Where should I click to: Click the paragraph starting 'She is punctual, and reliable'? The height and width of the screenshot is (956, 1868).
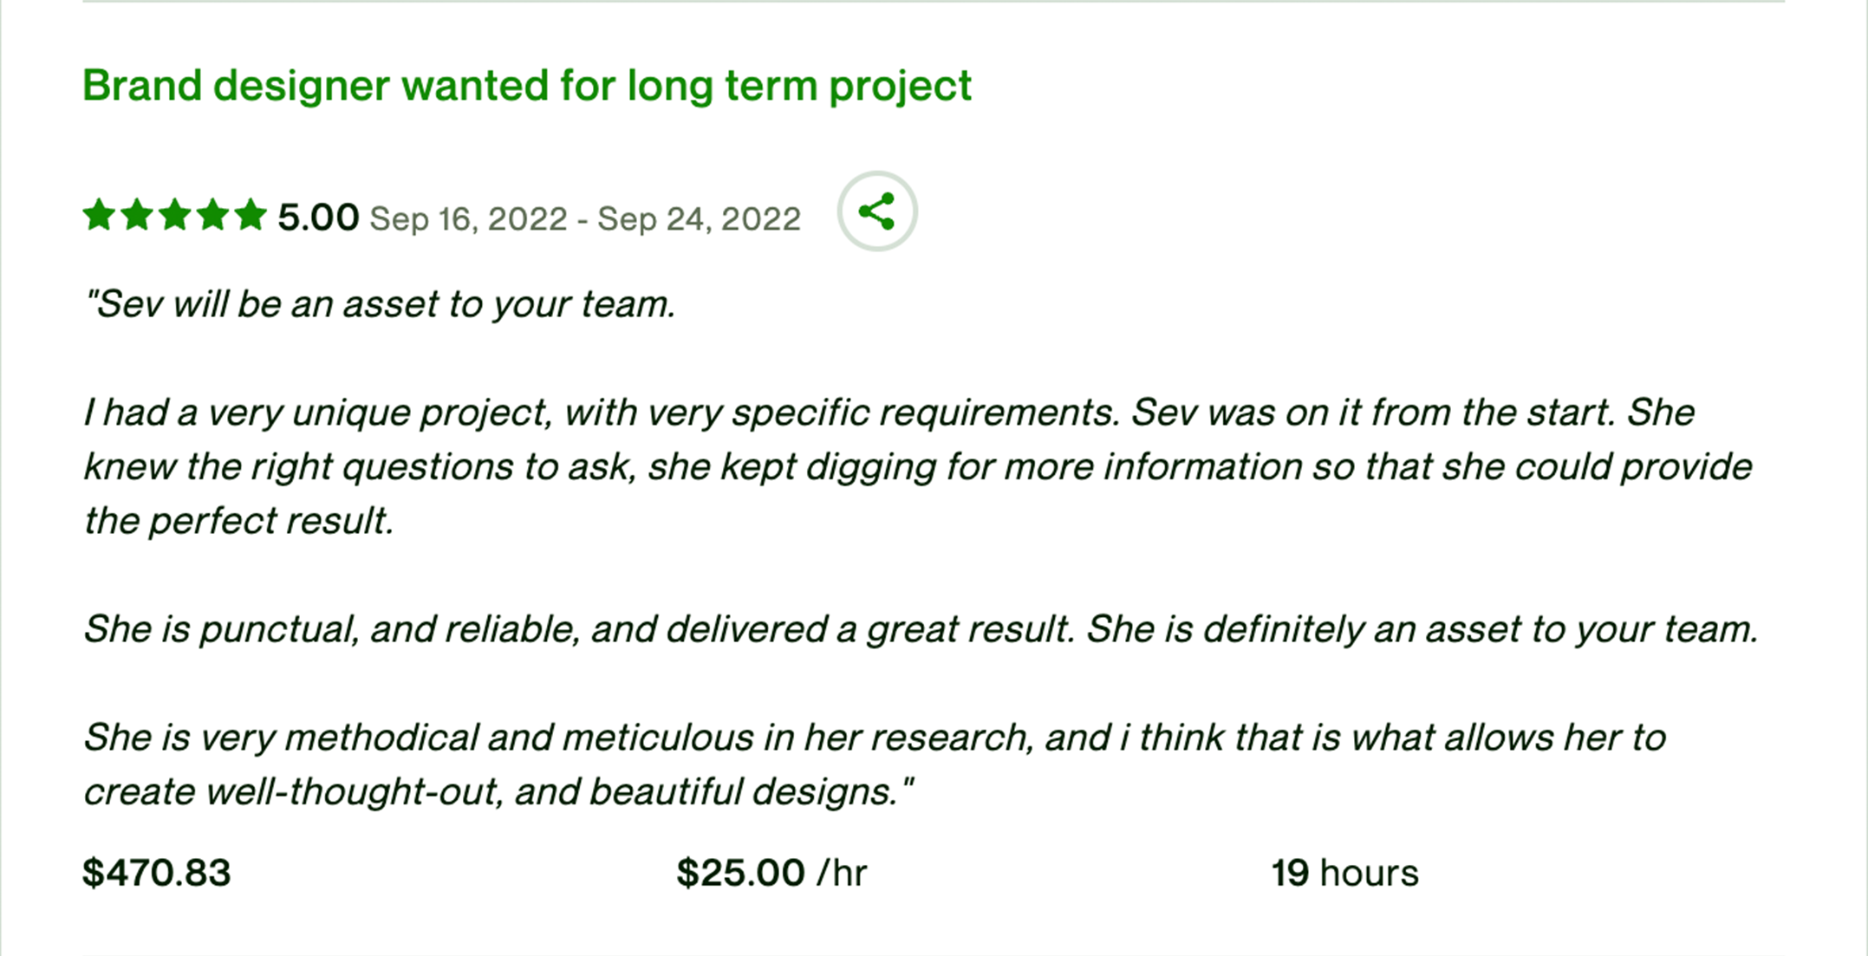point(921,630)
